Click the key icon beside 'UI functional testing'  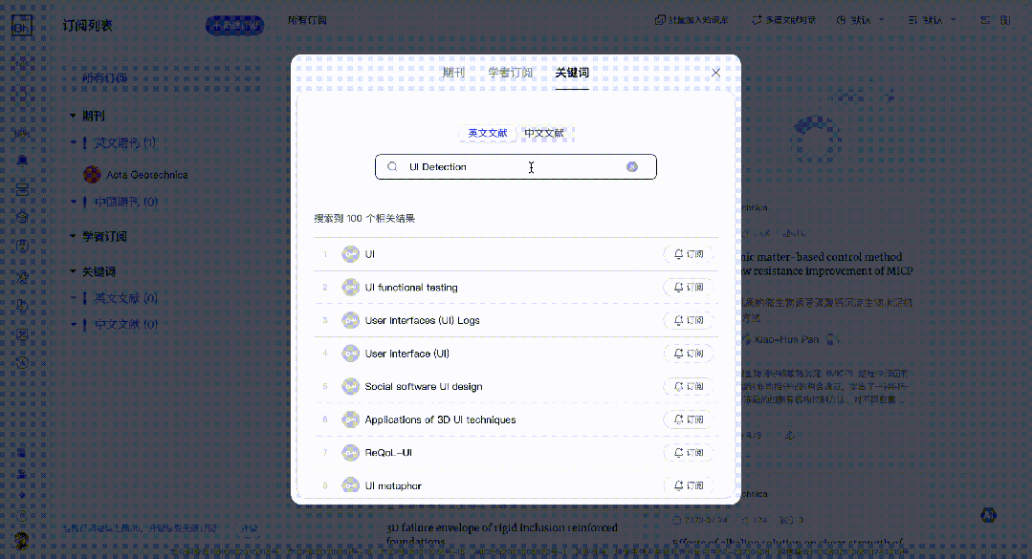pyautogui.click(x=350, y=288)
